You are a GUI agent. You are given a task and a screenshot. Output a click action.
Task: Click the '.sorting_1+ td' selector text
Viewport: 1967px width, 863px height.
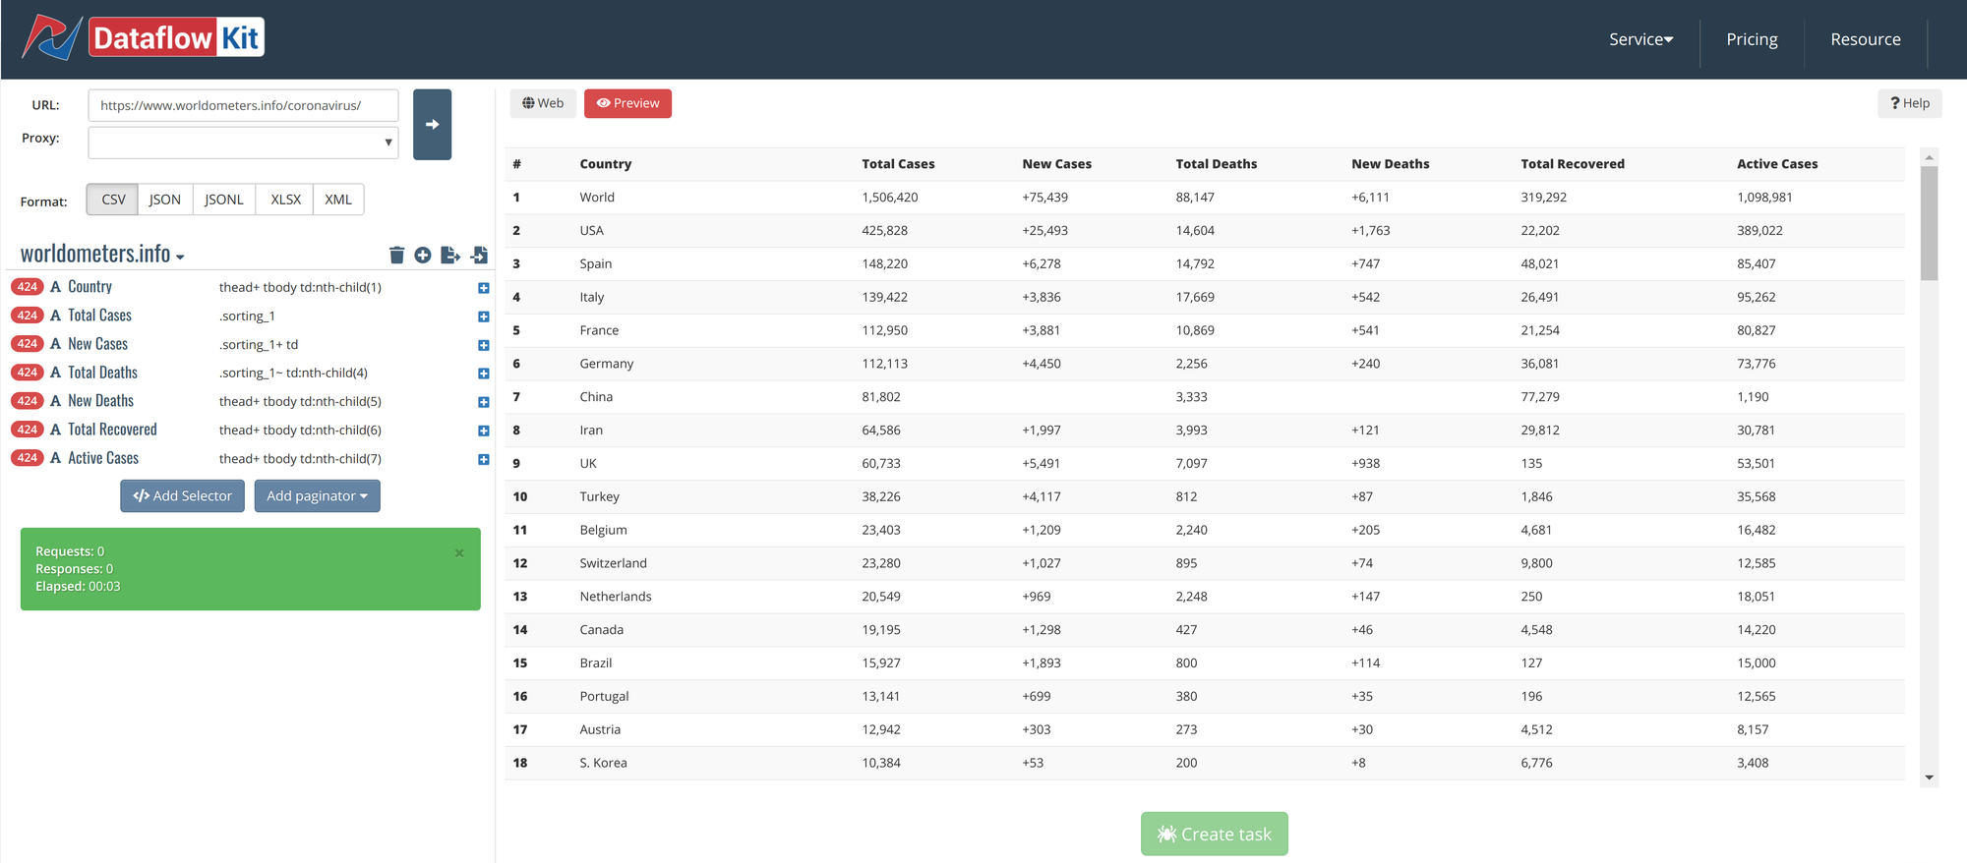coord(259,345)
